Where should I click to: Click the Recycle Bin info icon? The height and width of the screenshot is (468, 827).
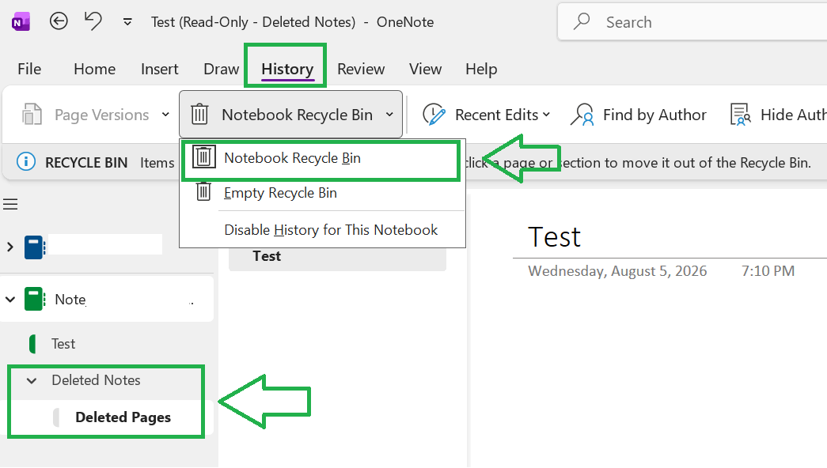pyautogui.click(x=26, y=162)
